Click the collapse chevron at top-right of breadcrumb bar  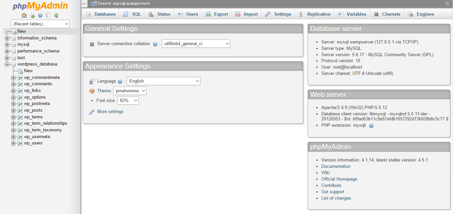click(447, 4)
